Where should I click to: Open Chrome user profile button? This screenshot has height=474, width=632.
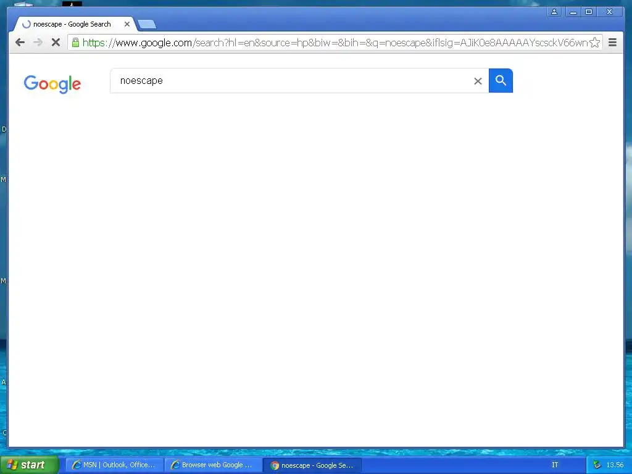coord(554,12)
